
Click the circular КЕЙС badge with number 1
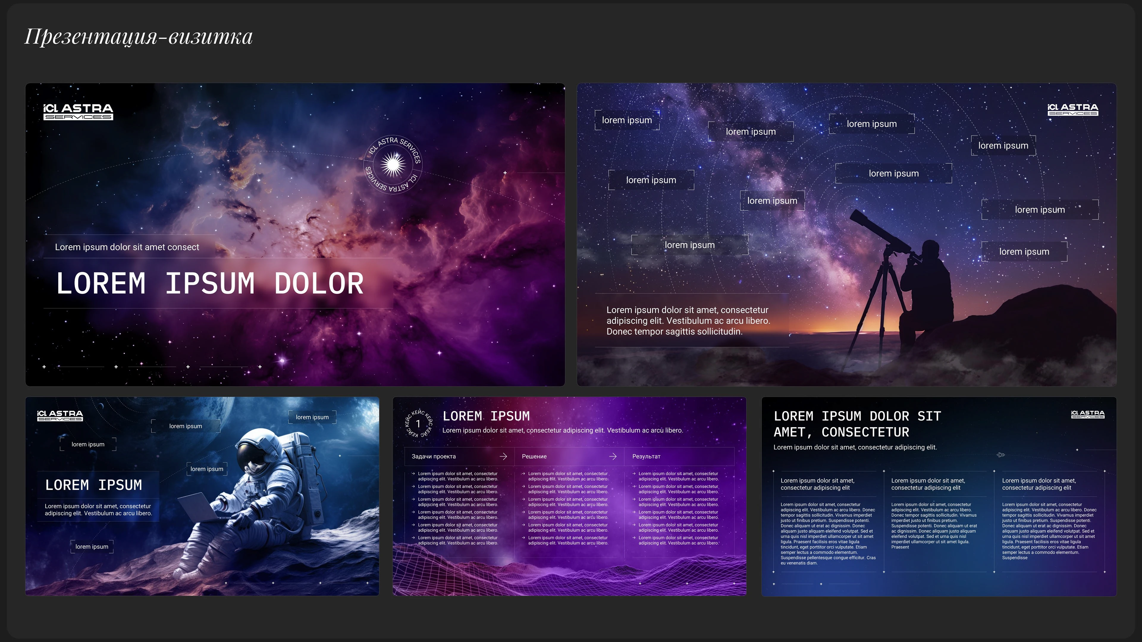[x=418, y=424]
